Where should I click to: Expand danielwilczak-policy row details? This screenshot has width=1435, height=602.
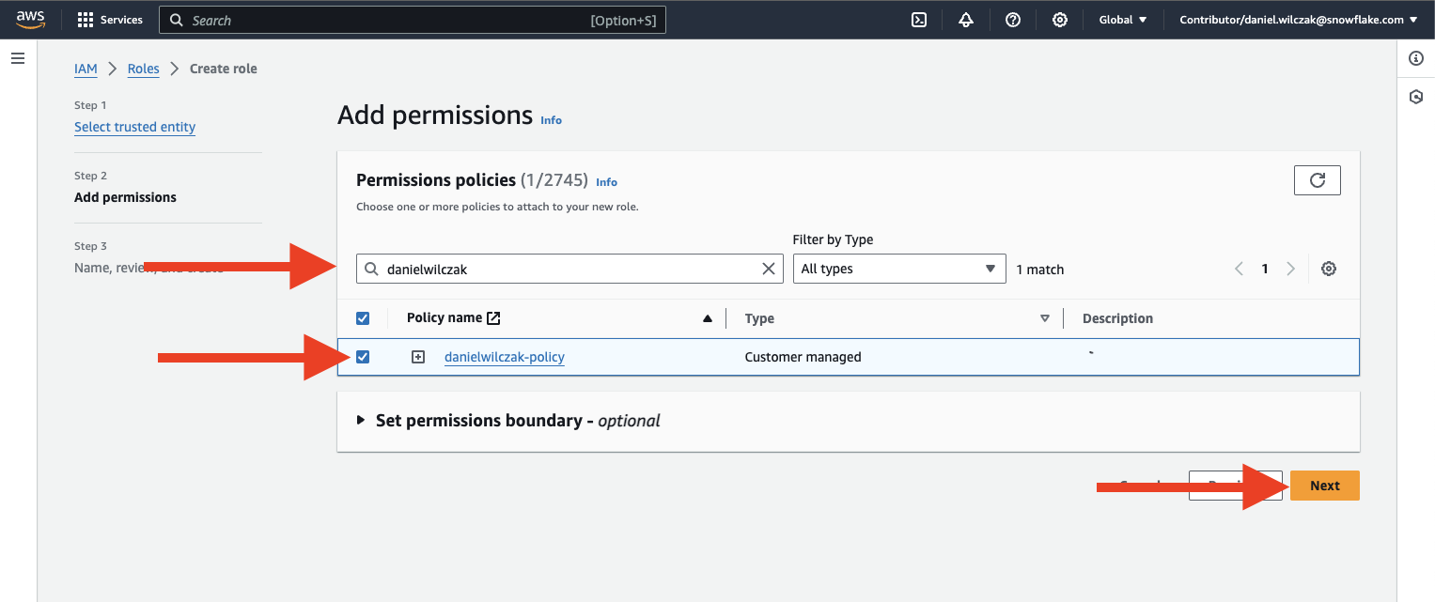click(419, 357)
